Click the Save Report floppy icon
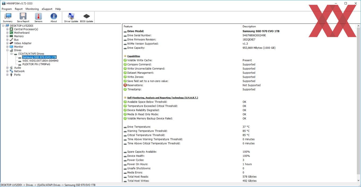The image size is (361, 187). (23, 18)
